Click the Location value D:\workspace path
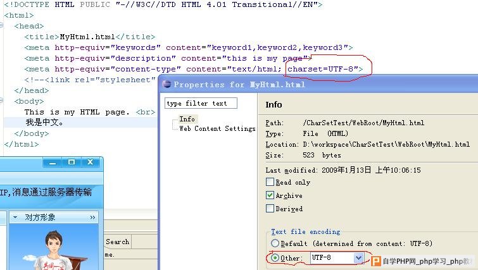The image size is (478, 270). pyautogui.click(x=386, y=144)
